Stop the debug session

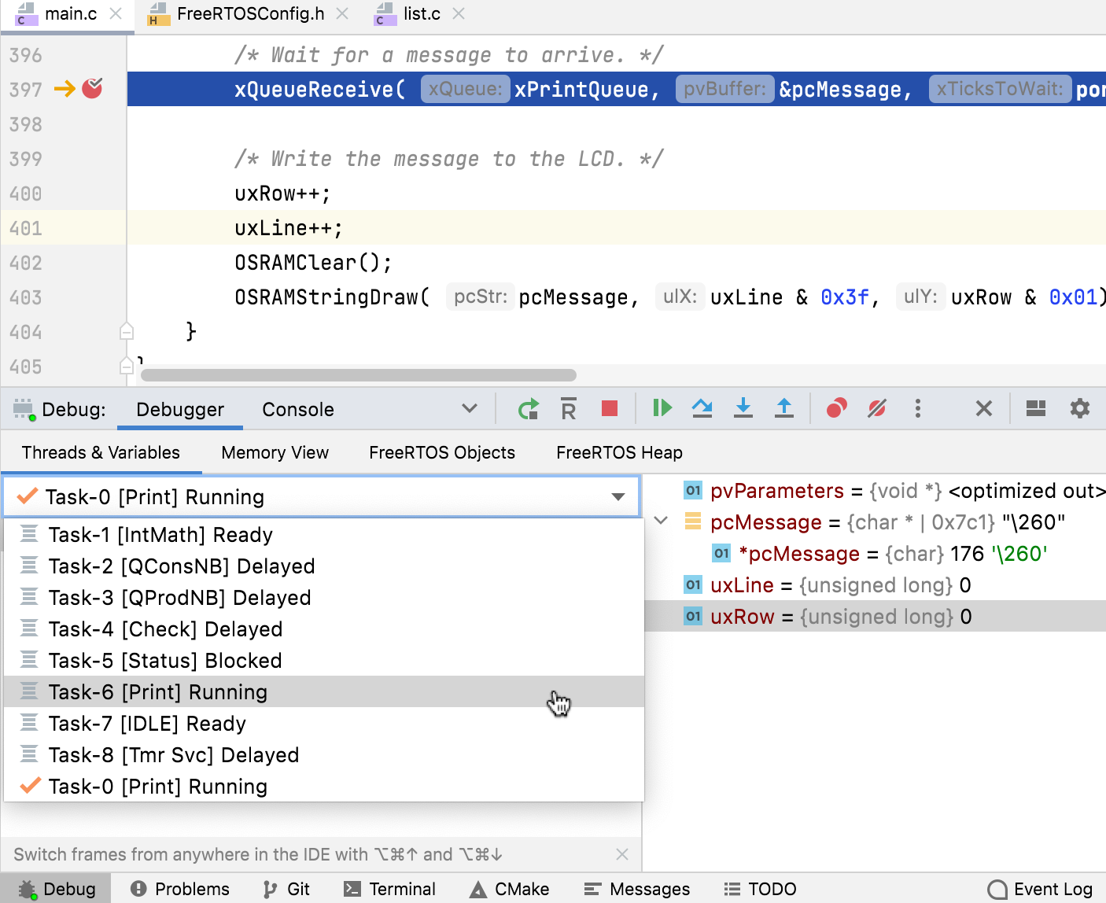click(x=610, y=408)
